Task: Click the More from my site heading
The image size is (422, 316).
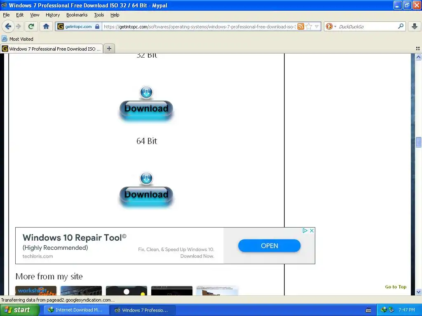Action: click(49, 276)
